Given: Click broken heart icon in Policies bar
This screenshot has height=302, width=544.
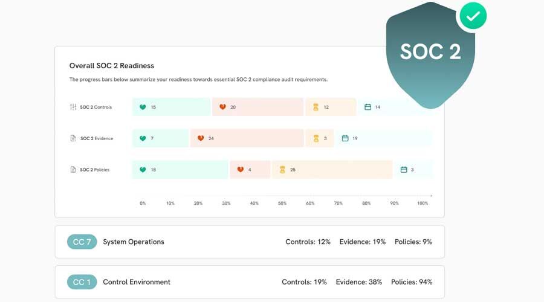Looking at the screenshot, I should (x=240, y=170).
